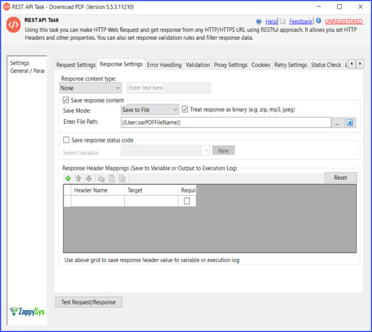This screenshot has width=372, height=332.
Task: Click the move up arrow icon
Action: click(79, 178)
